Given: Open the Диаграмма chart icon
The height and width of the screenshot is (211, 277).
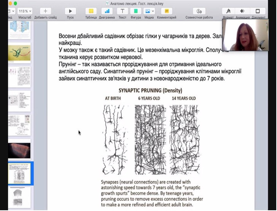Looking at the screenshot, I should [107, 11].
